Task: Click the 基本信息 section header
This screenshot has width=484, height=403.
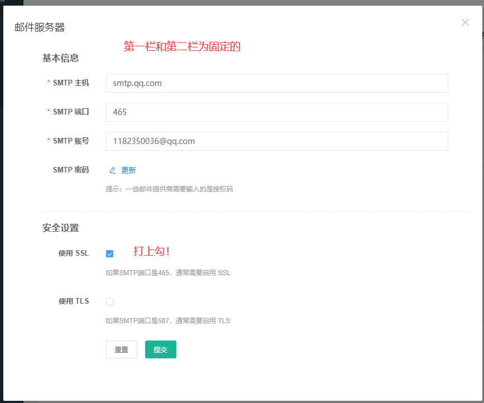Action: click(x=60, y=58)
